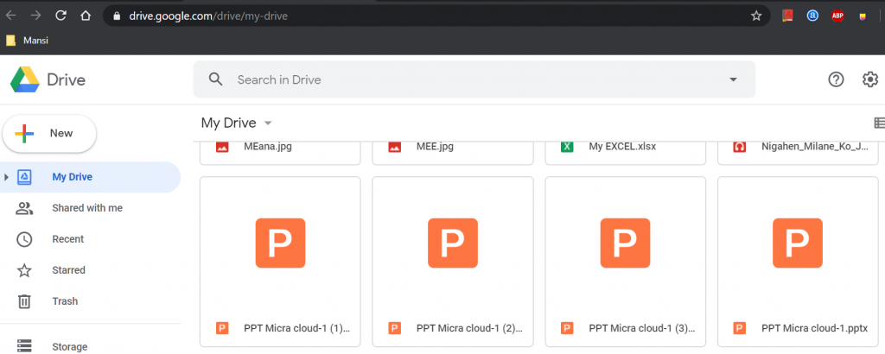Open the ABP Adblock Plus extension icon
This screenshot has width=885, height=354.
[837, 16]
